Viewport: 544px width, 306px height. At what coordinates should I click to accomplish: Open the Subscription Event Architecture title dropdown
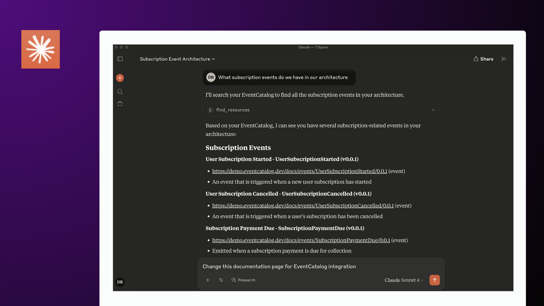[177, 59]
